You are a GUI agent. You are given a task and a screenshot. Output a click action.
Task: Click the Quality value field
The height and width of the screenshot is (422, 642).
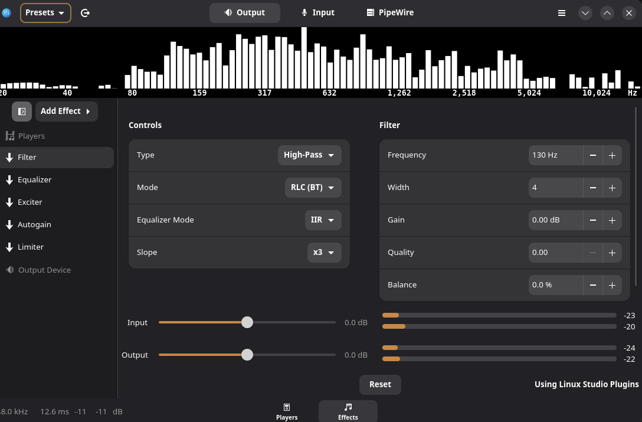click(556, 253)
